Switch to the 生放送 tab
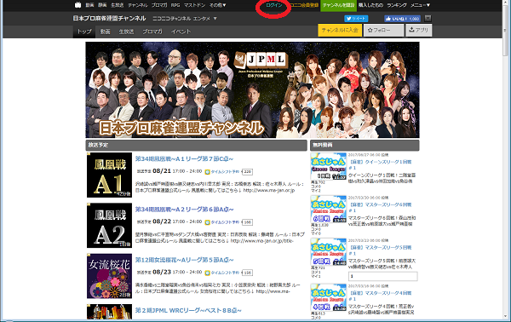511x322 pixels. (126, 32)
